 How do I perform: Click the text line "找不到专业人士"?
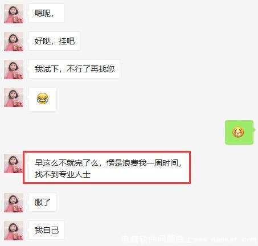point(63,174)
